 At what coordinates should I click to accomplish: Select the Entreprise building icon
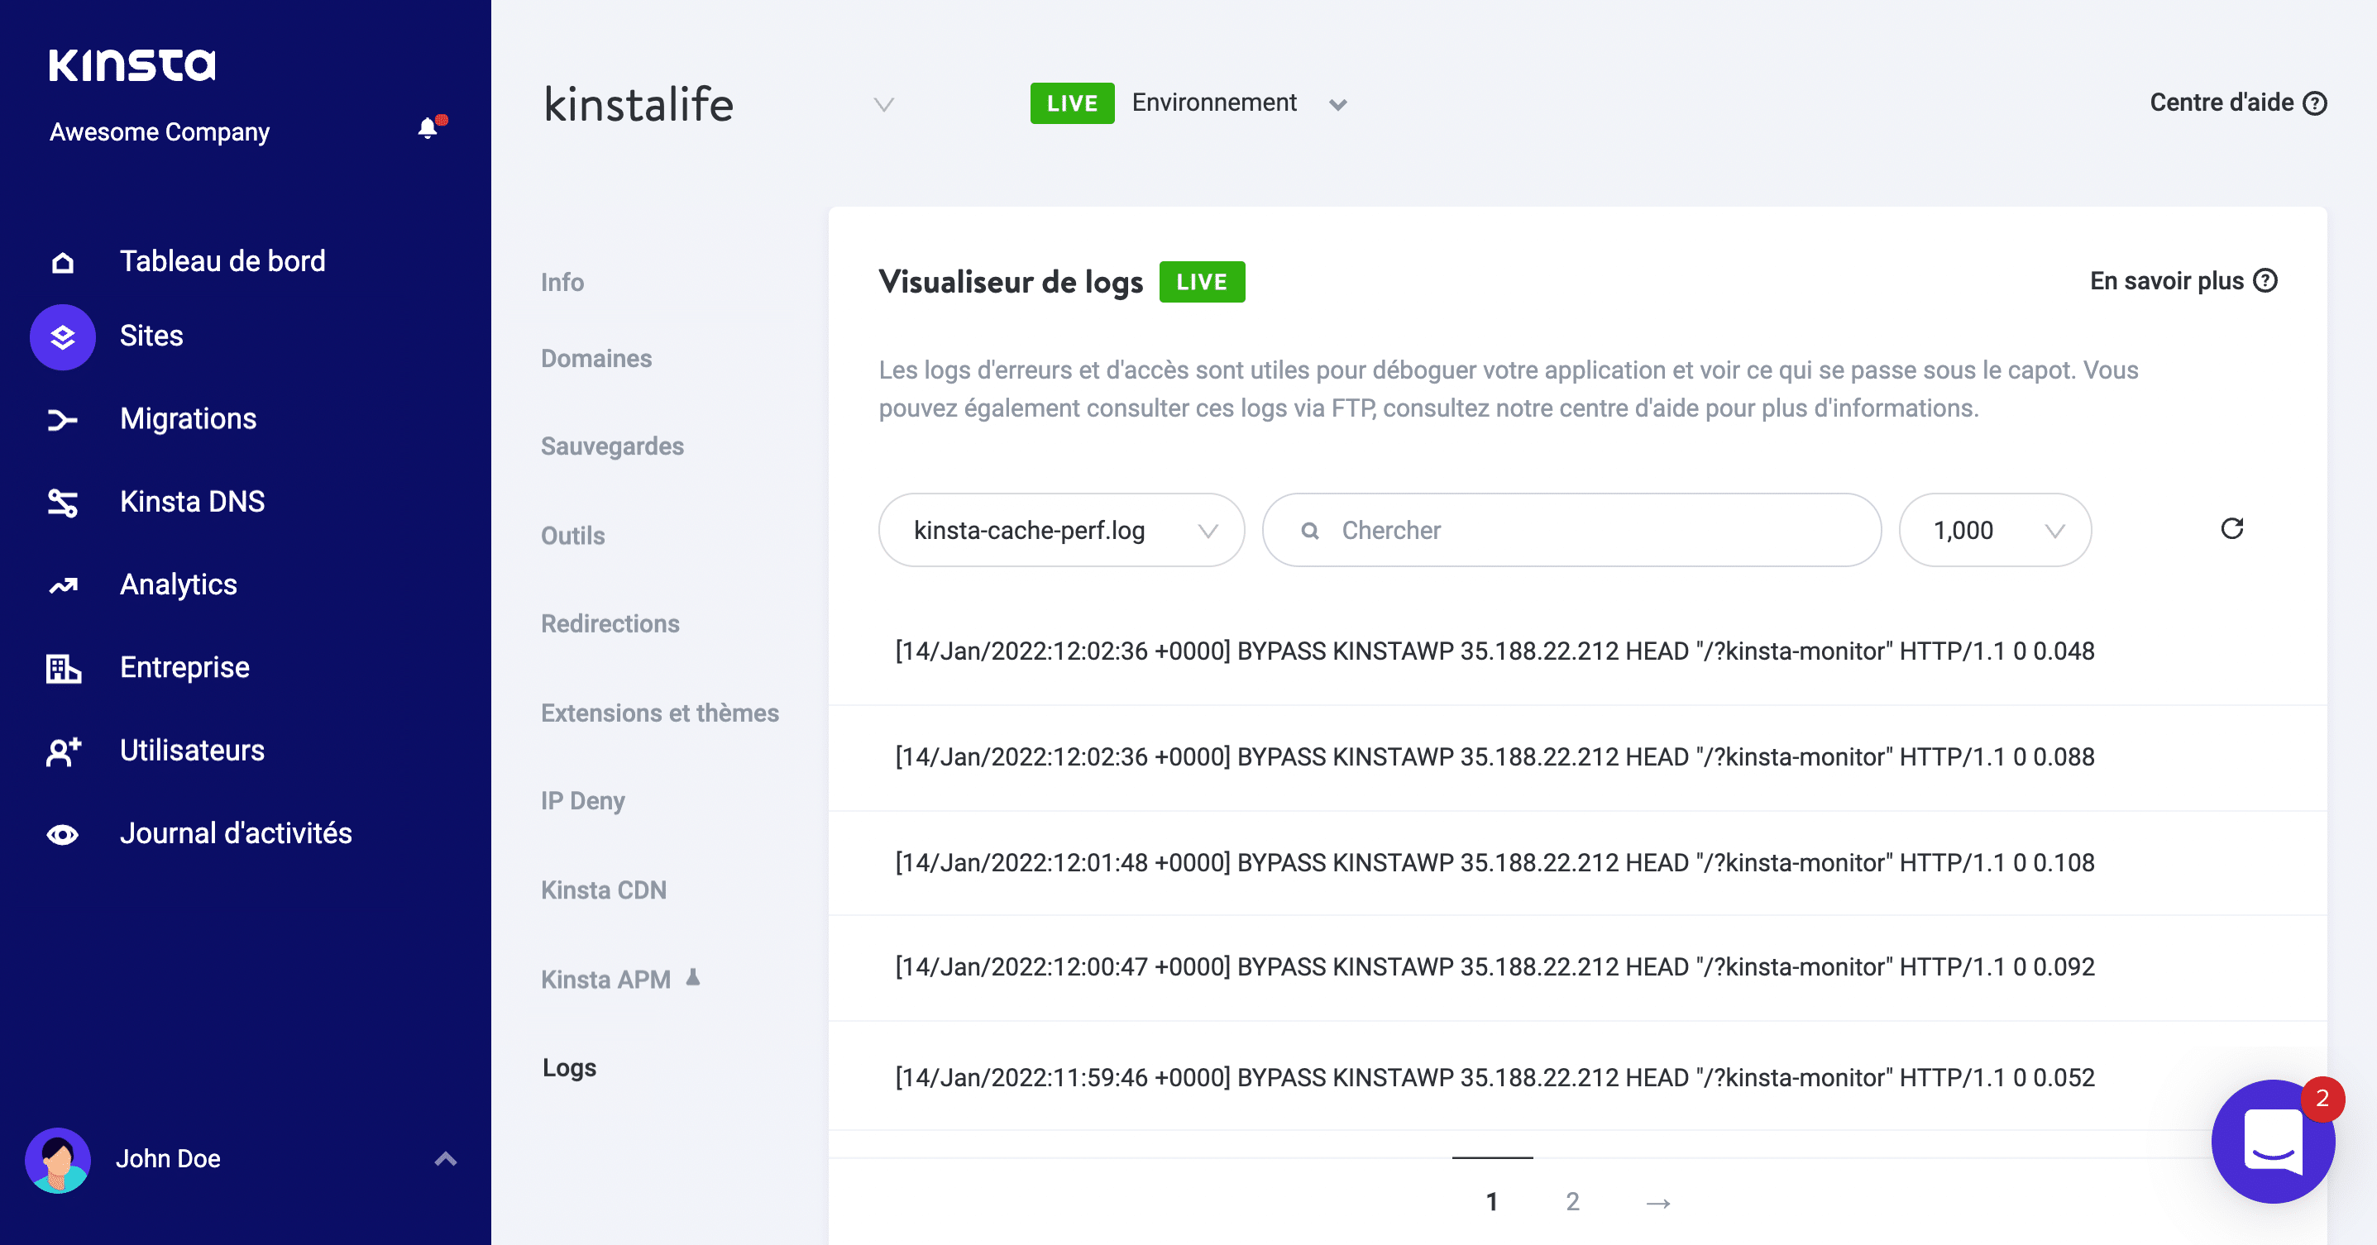coord(62,668)
